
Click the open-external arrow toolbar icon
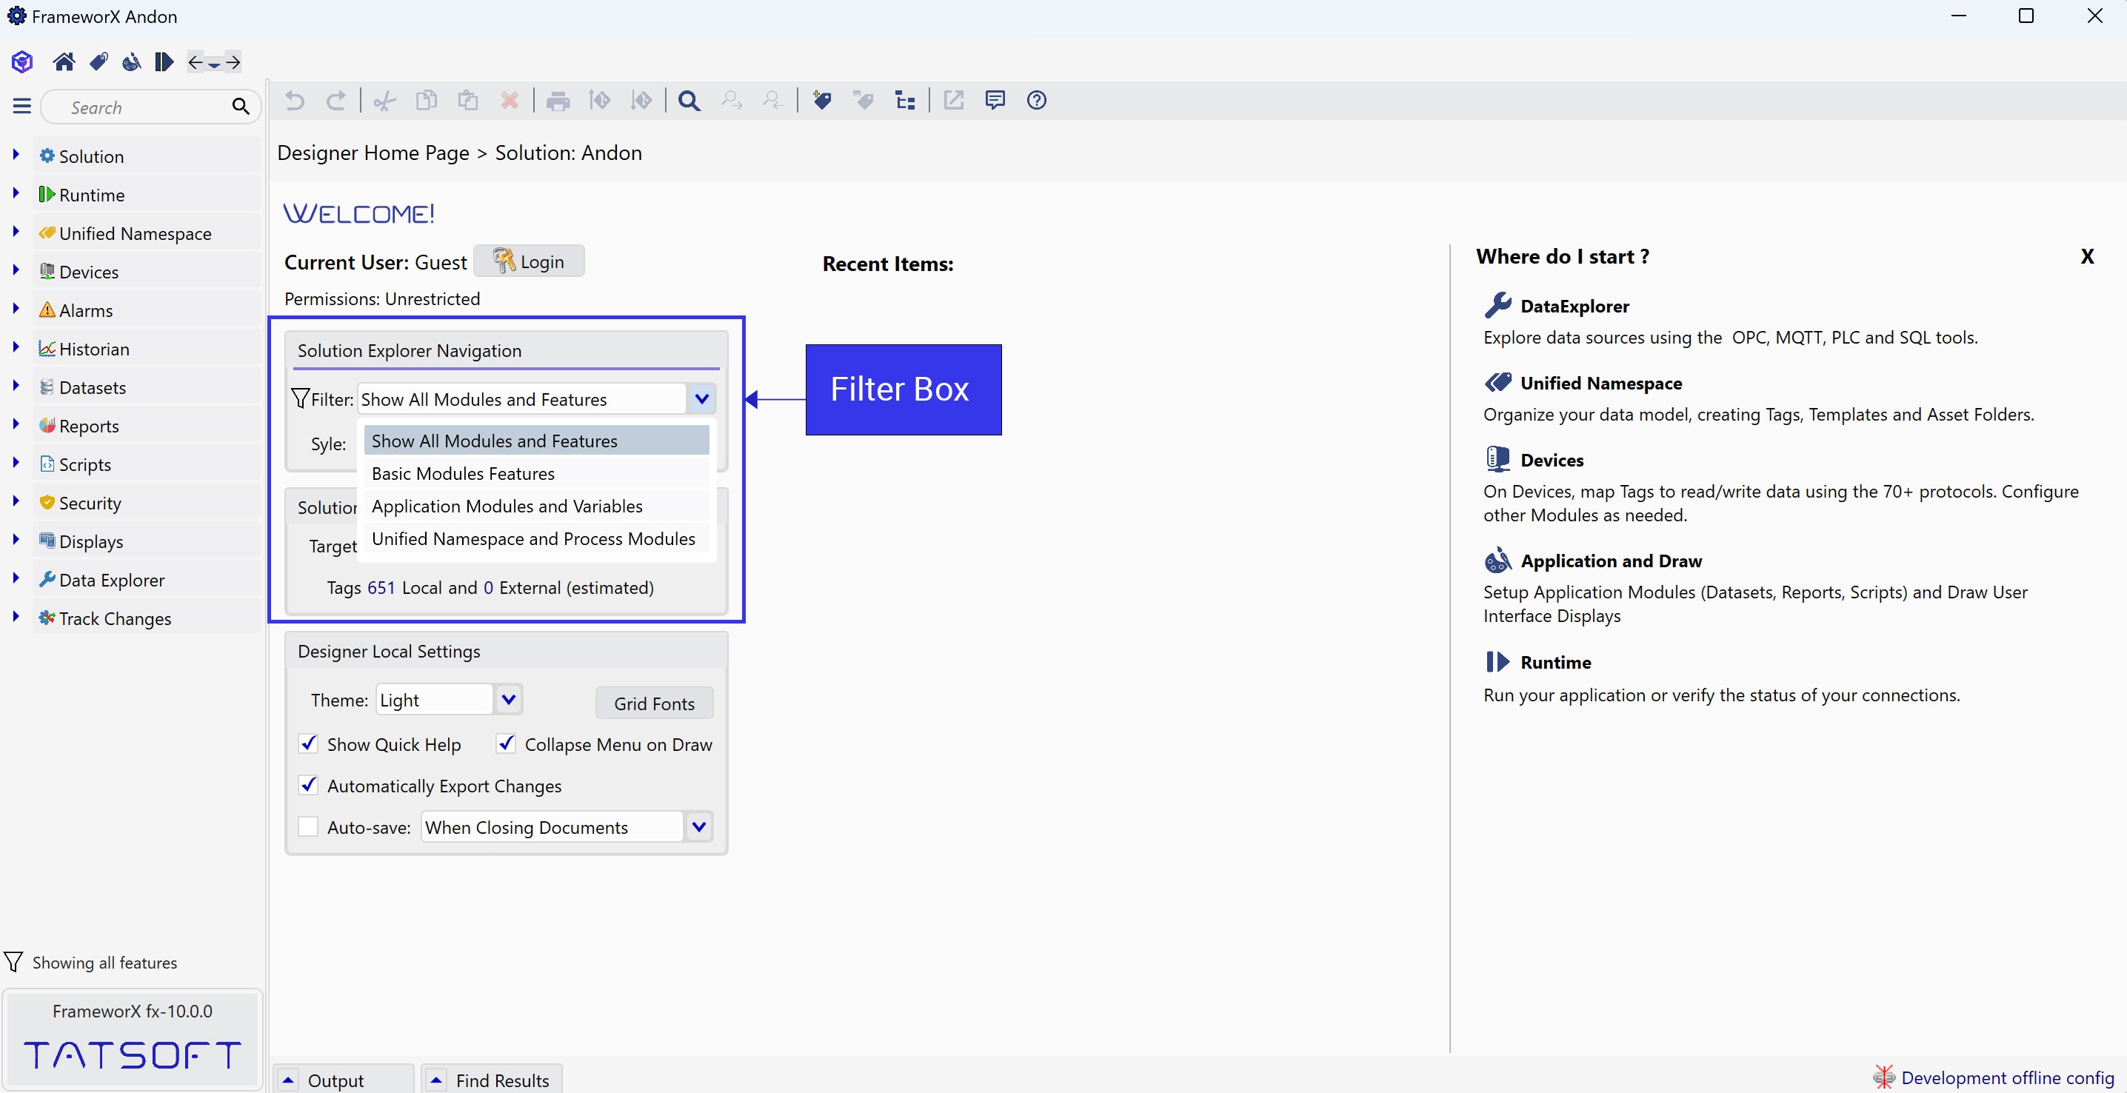tap(954, 101)
